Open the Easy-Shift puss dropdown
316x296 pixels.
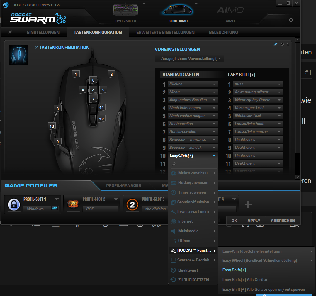[x=258, y=84]
